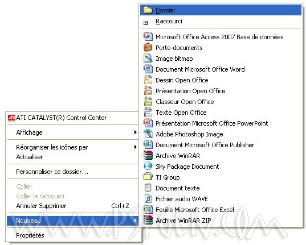The height and width of the screenshot is (245, 306).
Task: Click the Texte Open Office icon
Action: click(x=148, y=112)
